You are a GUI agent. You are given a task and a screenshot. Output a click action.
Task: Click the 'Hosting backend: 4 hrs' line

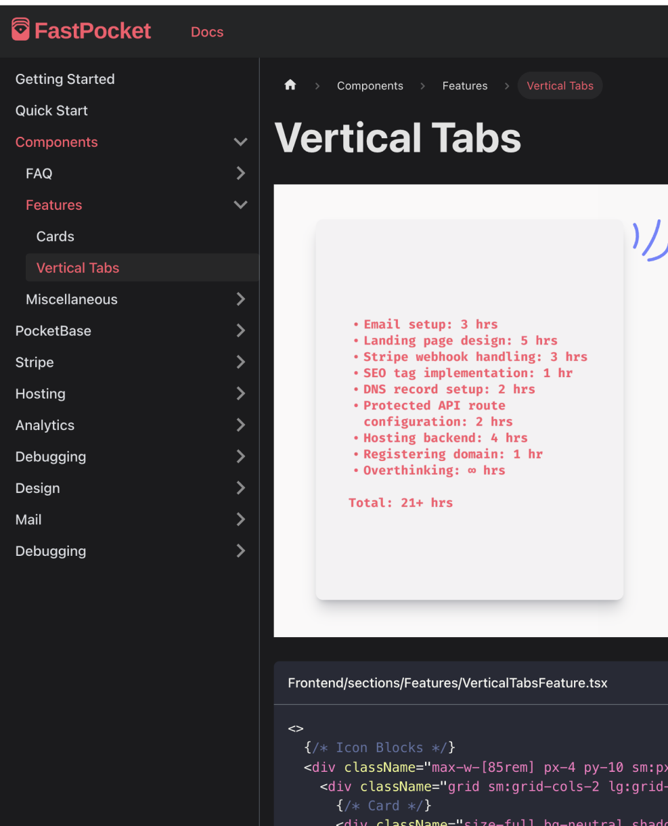pos(445,438)
